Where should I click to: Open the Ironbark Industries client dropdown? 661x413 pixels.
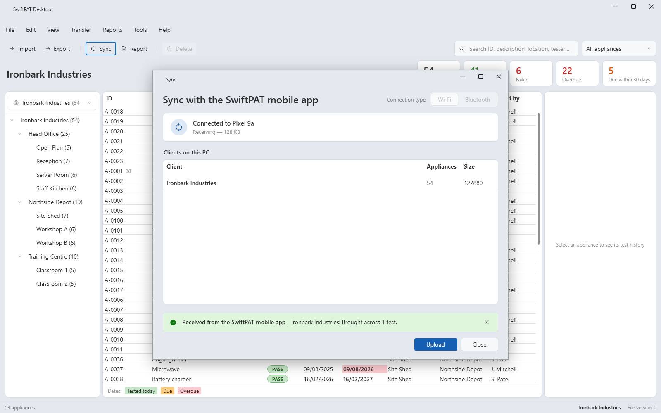click(x=52, y=103)
